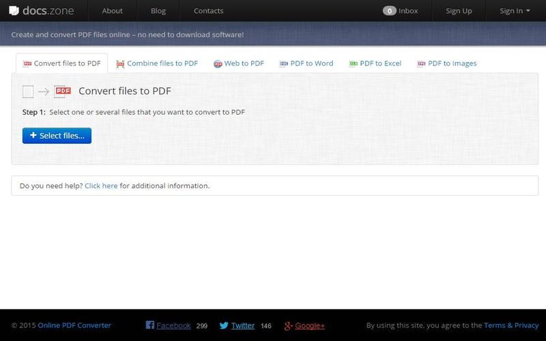Viewport: 546px width, 341px height.
Task: Click the PDF to Excel tab icon
Action: [x=353, y=63]
